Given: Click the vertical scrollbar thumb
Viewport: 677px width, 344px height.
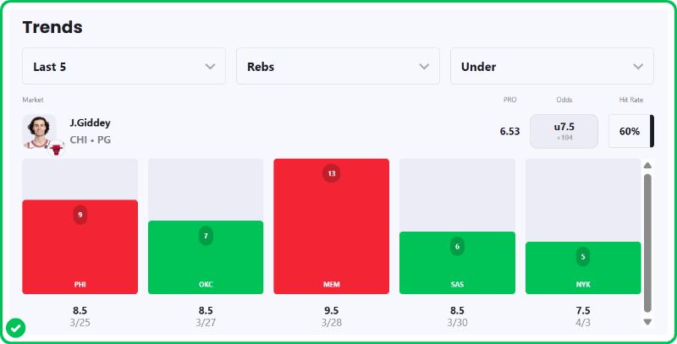Looking at the screenshot, I should 648,241.
